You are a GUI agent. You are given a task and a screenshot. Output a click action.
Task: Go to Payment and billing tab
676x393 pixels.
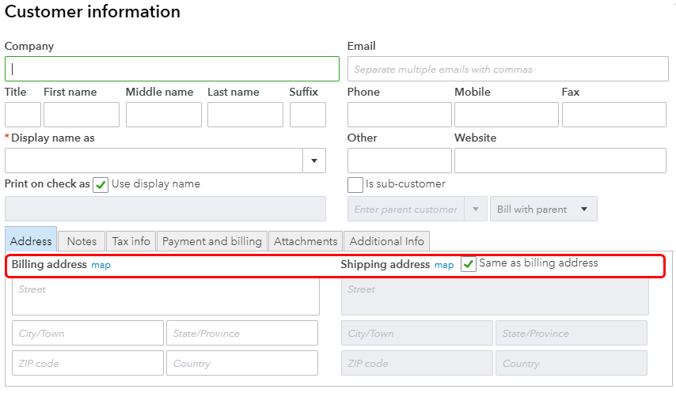click(x=211, y=241)
